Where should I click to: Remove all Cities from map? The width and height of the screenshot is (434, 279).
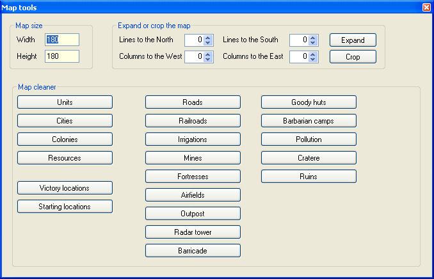(65, 121)
